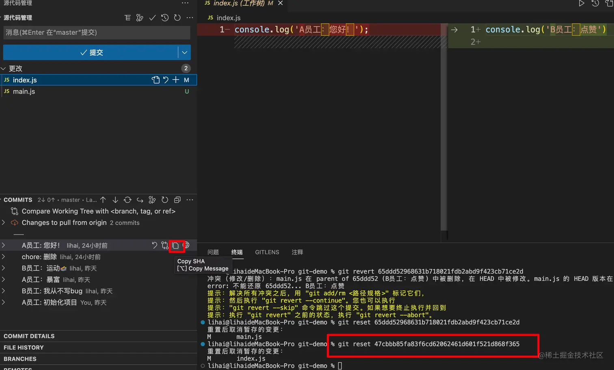
Task: Copy SHA of 'A员工: 您好!' commit
Action: tap(175, 245)
